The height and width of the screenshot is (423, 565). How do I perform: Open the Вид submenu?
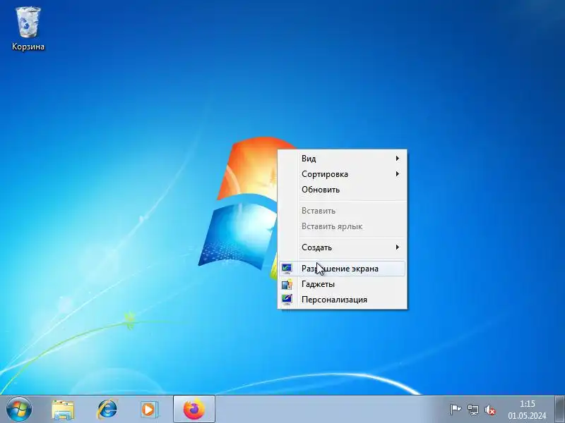click(x=343, y=158)
